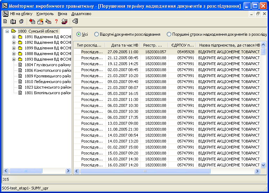Expand the 1892 Відділення tree node
269x193 pixels.
[14, 42]
